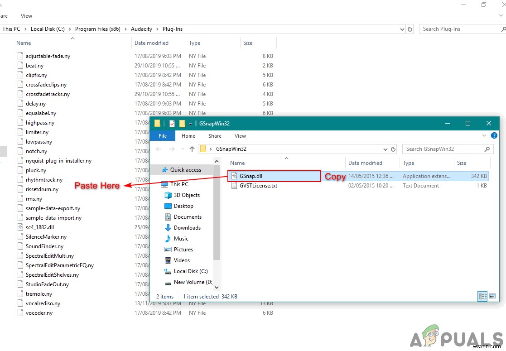The width and height of the screenshot is (506, 351).
Task: Expand the ribbon chevron in GSnapWin32 window
Action: tap(485, 135)
